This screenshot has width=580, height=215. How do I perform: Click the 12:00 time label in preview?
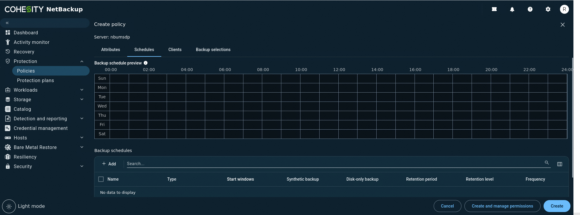(339, 70)
